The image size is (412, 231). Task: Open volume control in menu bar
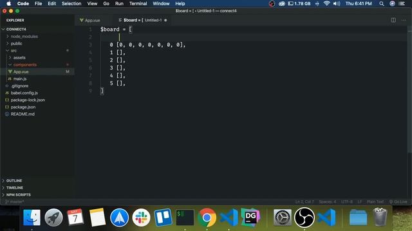337,4
